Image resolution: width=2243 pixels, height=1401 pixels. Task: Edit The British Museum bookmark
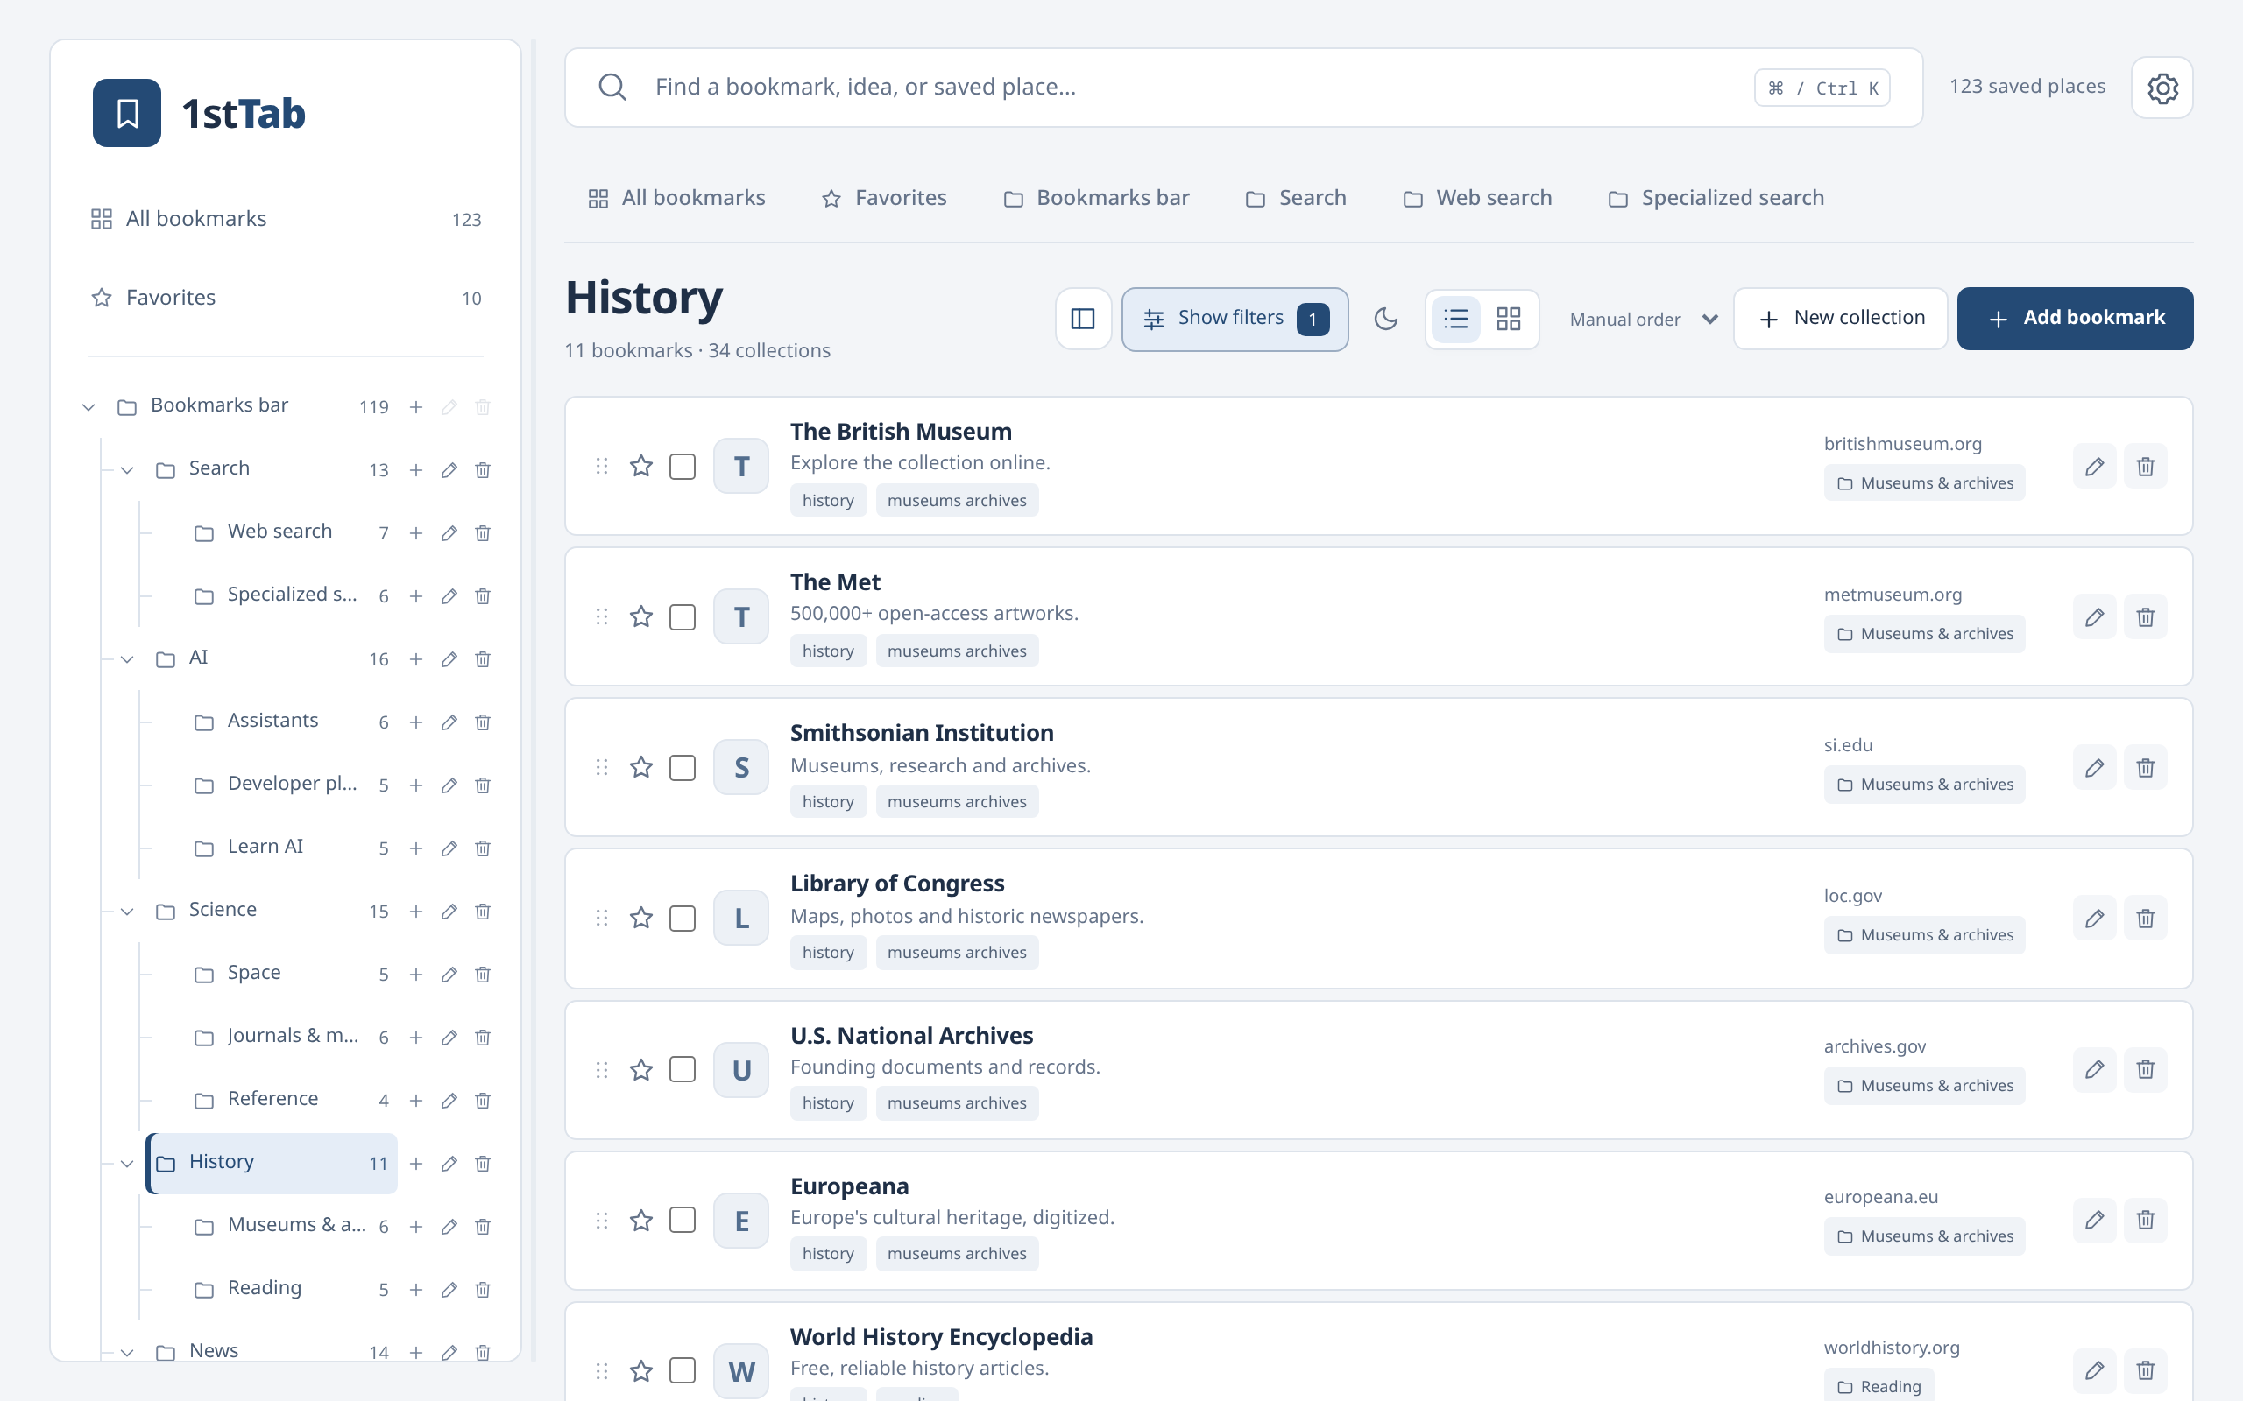coord(2094,466)
